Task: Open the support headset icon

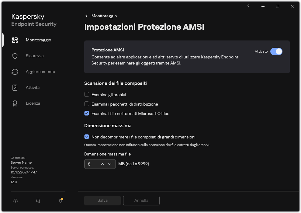Action: [x=38, y=201]
